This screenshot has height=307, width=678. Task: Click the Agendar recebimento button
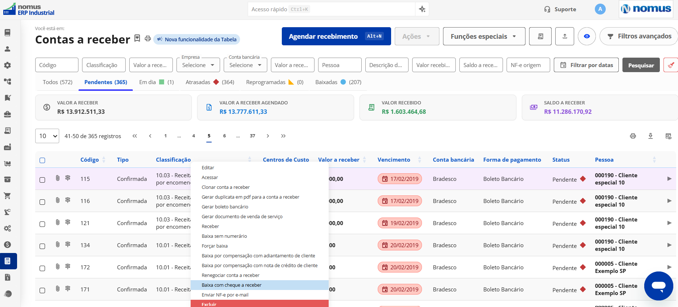point(336,36)
